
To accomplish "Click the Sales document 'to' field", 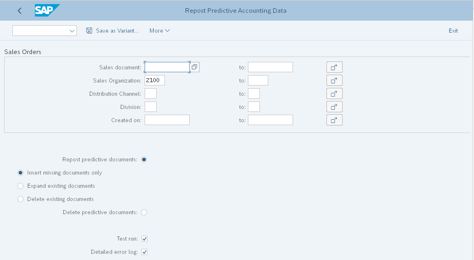I will tap(270, 66).
